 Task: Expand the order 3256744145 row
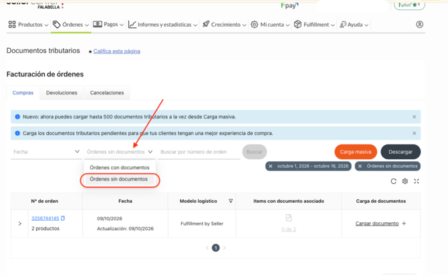(19, 223)
